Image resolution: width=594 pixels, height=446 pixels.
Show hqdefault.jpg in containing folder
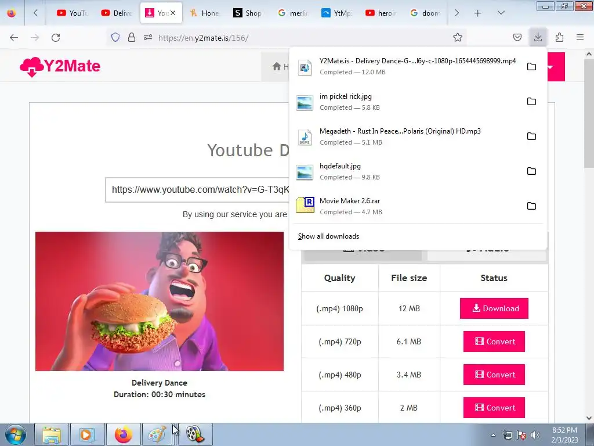531,171
